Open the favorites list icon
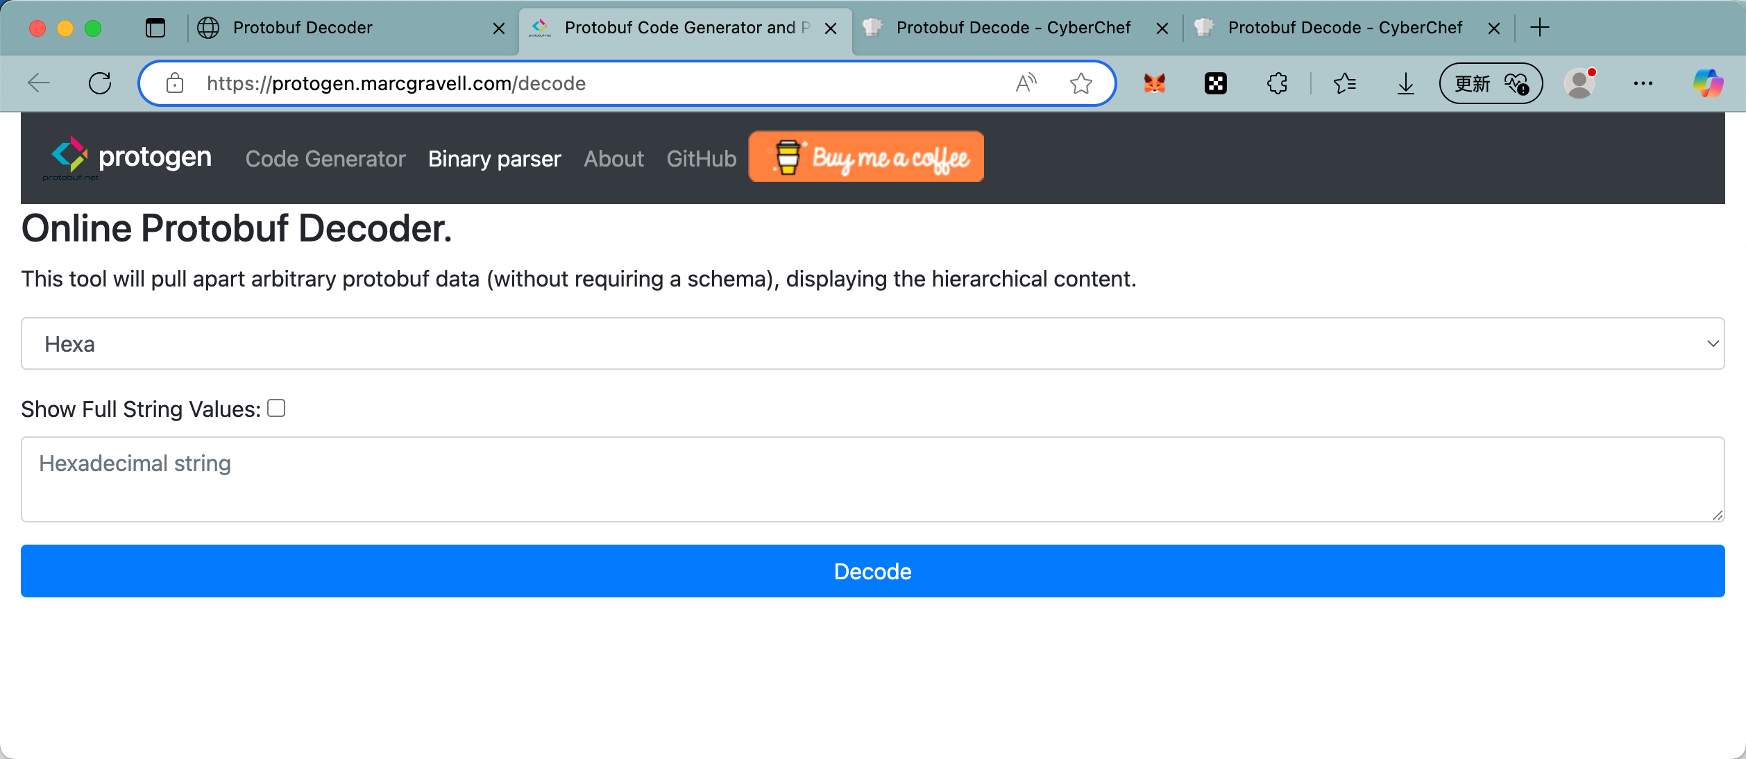The width and height of the screenshot is (1746, 759). click(1344, 84)
